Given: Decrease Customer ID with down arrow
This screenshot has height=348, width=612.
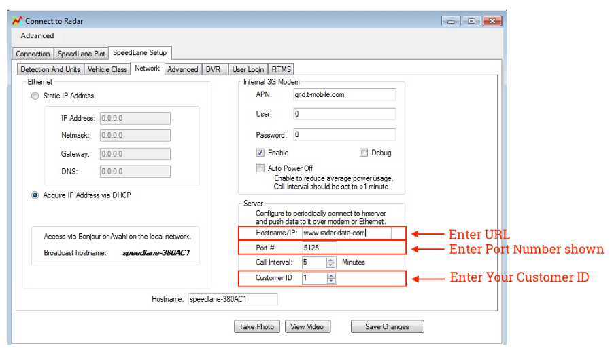Looking at the screenshot, I should [x=331, y=281].
